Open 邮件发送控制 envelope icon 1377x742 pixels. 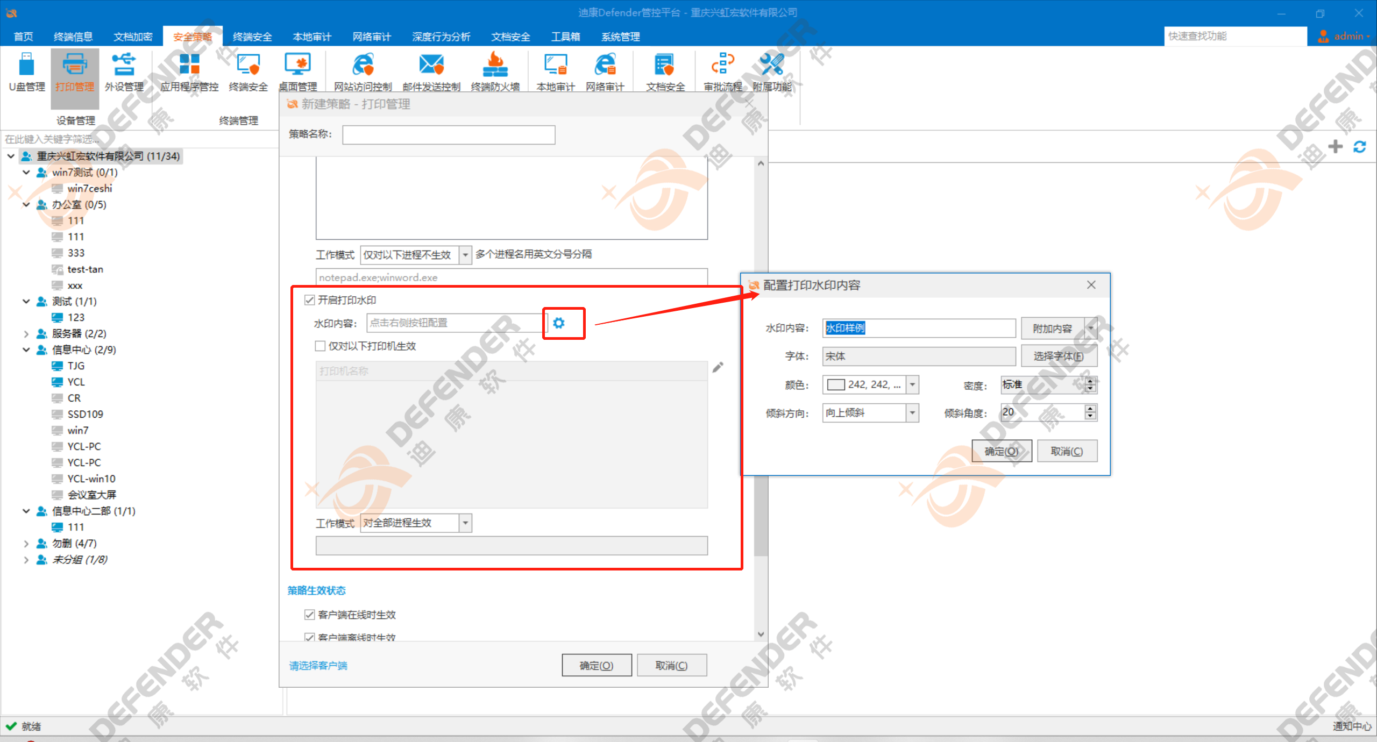click(x=431, y=73)
